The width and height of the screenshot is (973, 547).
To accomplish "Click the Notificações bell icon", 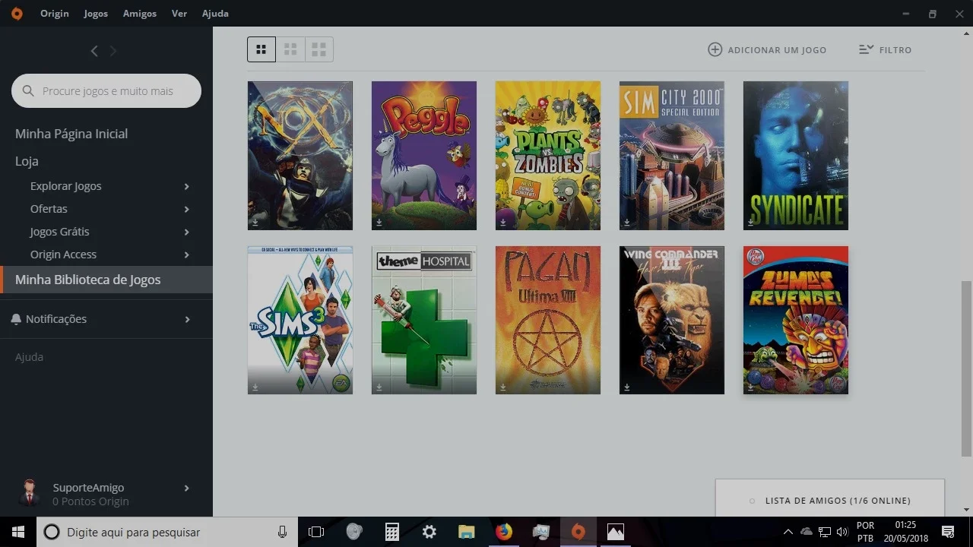I will 16,319.
